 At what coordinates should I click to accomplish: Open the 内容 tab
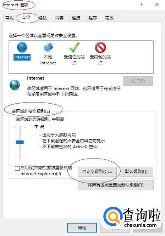59,18
